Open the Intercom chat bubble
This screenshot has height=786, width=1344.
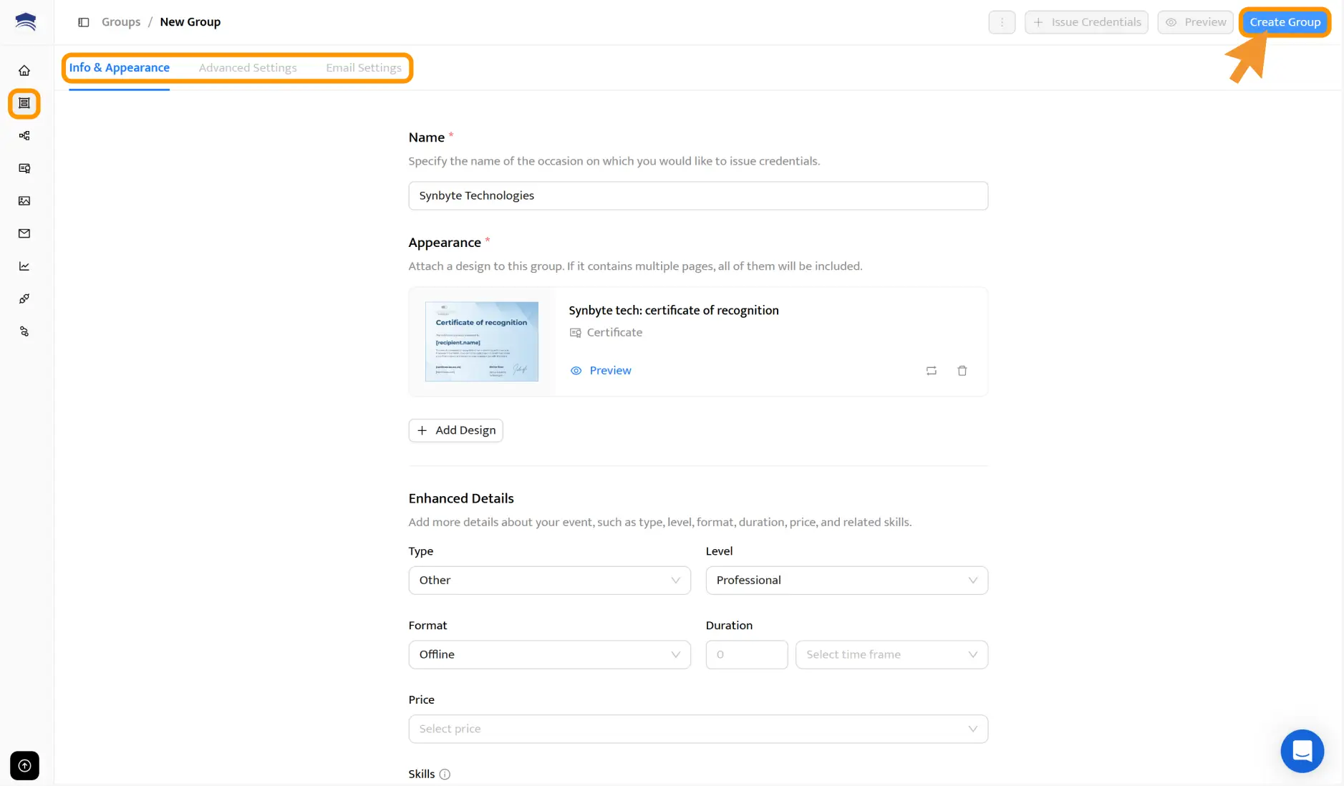[x=1301, y=751]
